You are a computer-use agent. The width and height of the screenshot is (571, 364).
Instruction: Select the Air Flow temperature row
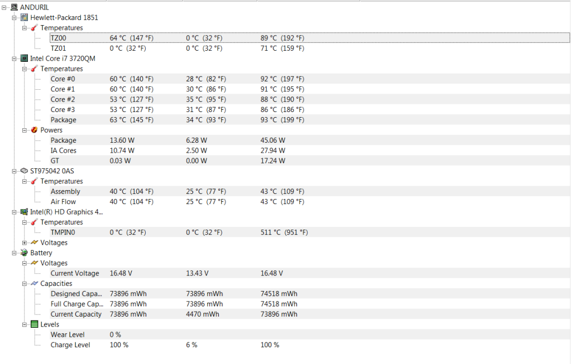[x=63, y=202]
